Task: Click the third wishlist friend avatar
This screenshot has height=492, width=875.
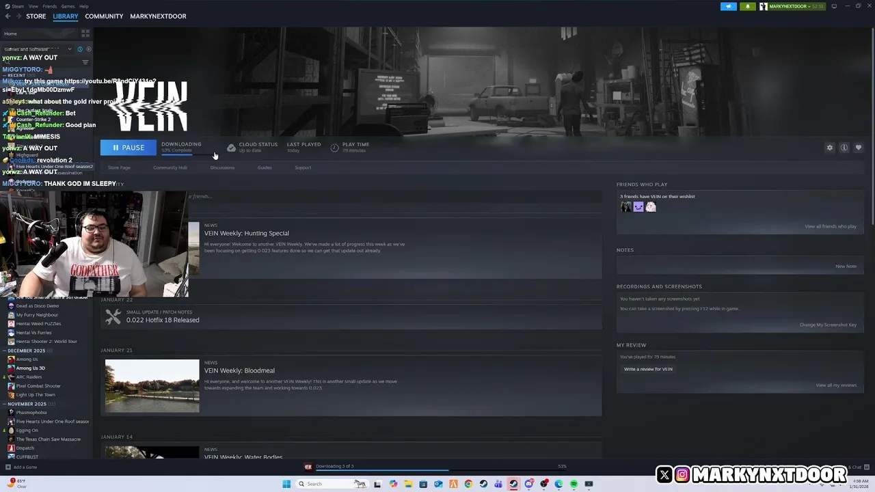Action: (651, 206)
